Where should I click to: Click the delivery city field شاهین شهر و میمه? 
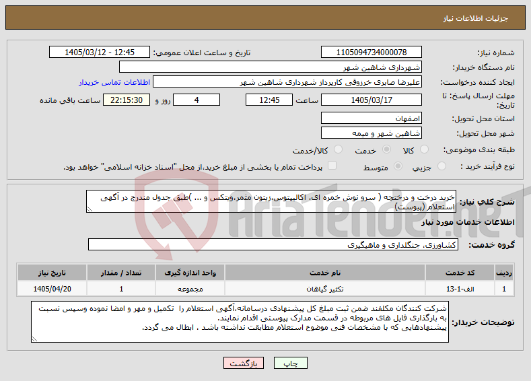click(371, 133)
